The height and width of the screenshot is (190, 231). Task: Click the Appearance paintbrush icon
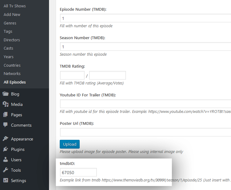[6, 139]
